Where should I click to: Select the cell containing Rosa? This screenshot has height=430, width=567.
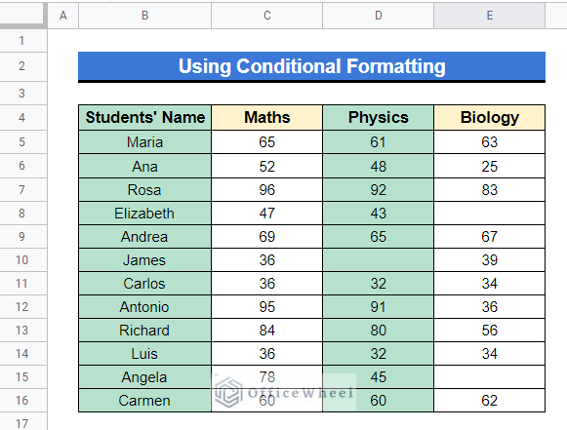tap(145, 190)
